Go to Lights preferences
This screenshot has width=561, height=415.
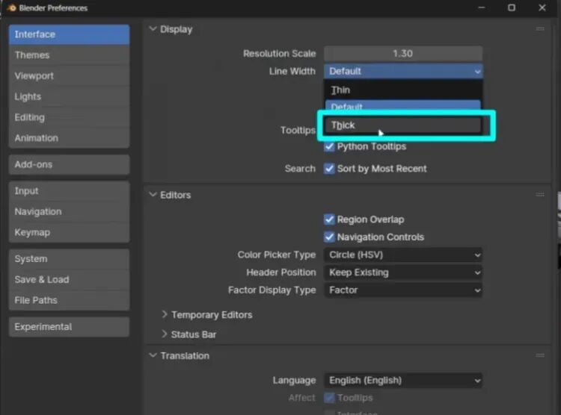(69, 96)
